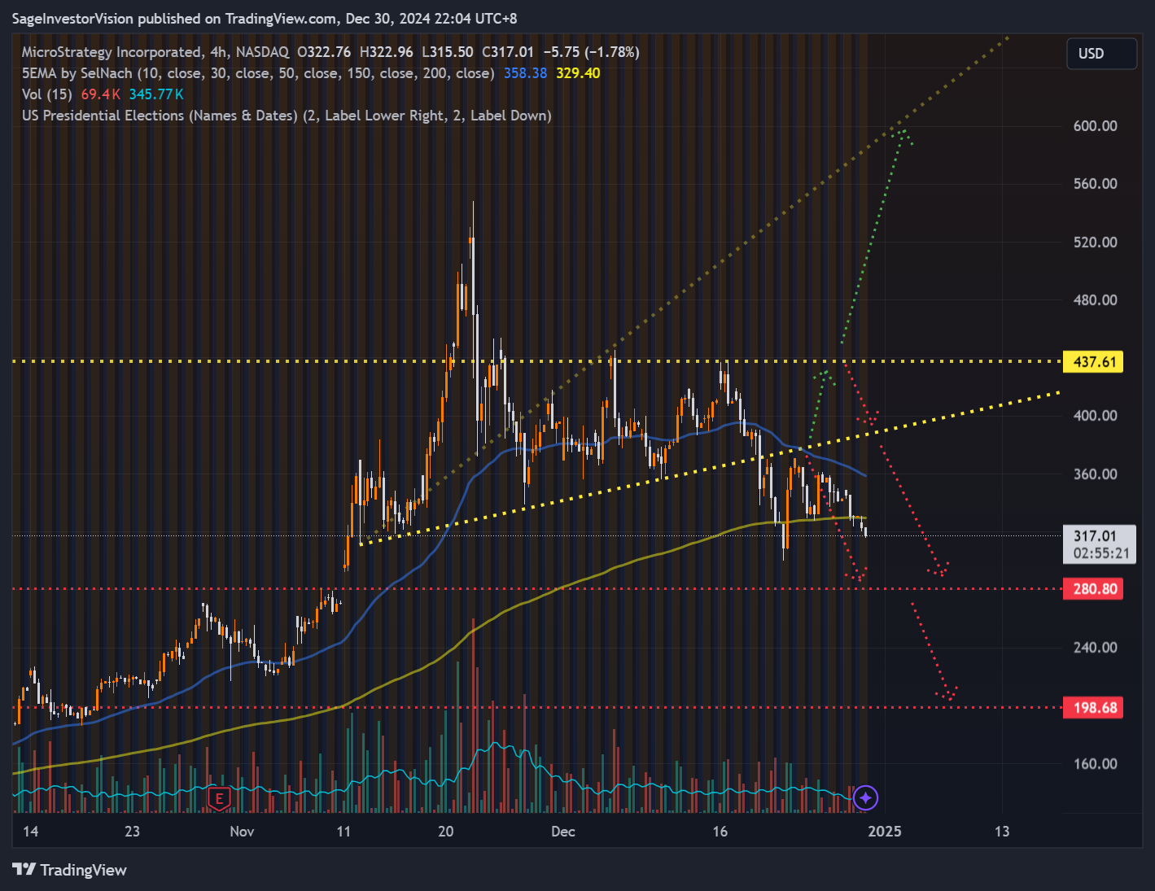Click the TradingView logo

coord(69,870)
